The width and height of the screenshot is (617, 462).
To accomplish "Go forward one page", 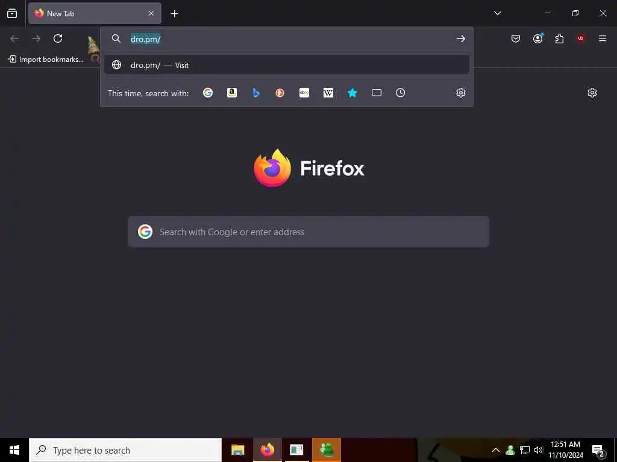I will tap(36, 38).
